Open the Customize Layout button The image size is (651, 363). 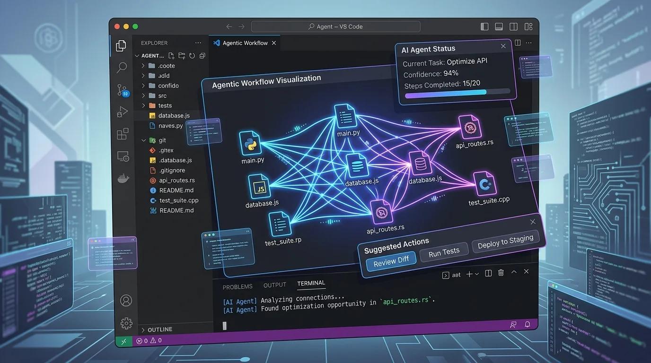528,27
